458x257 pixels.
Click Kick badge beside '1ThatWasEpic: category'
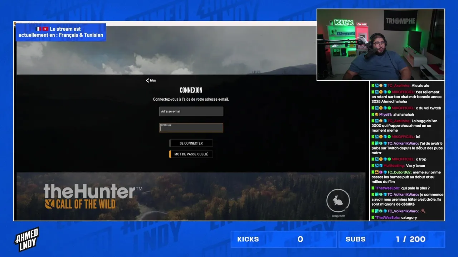point(373,218)
